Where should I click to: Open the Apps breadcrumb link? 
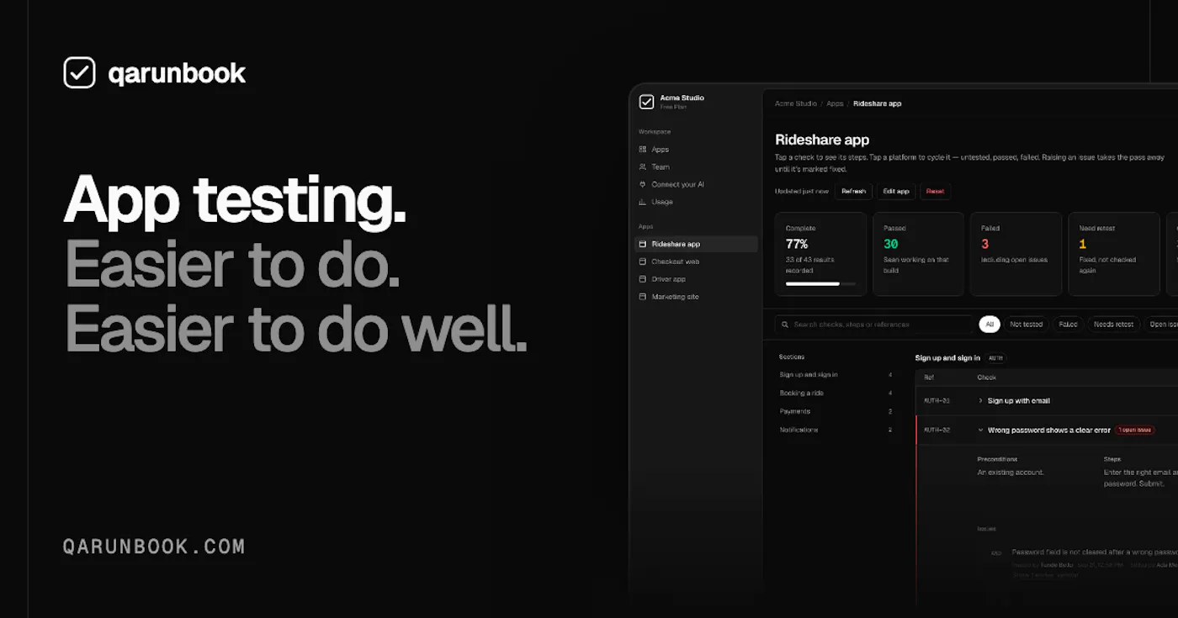(835, 103)
